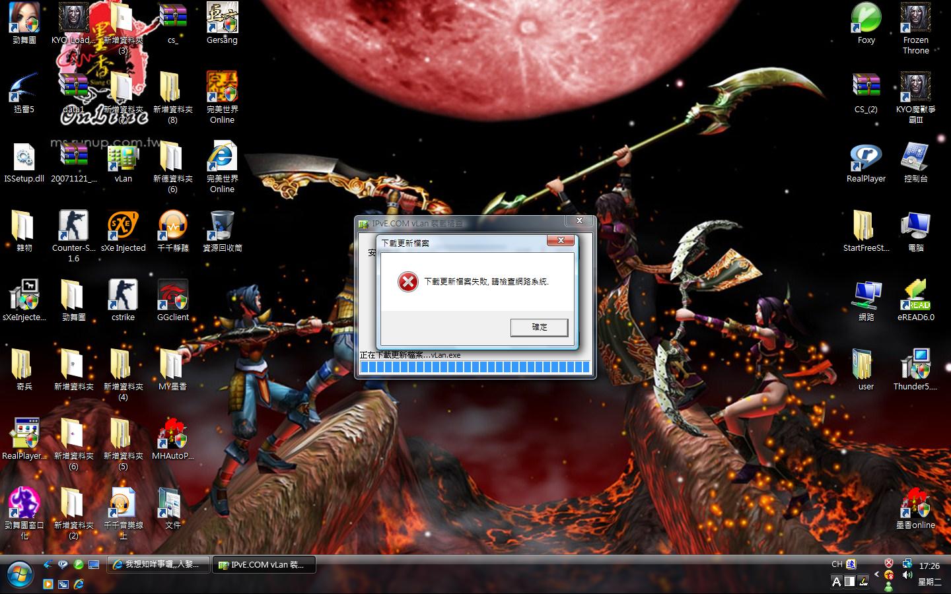Click the red error X icon in dialog
This screenshot has width=951, height=594.
[407, 282]
